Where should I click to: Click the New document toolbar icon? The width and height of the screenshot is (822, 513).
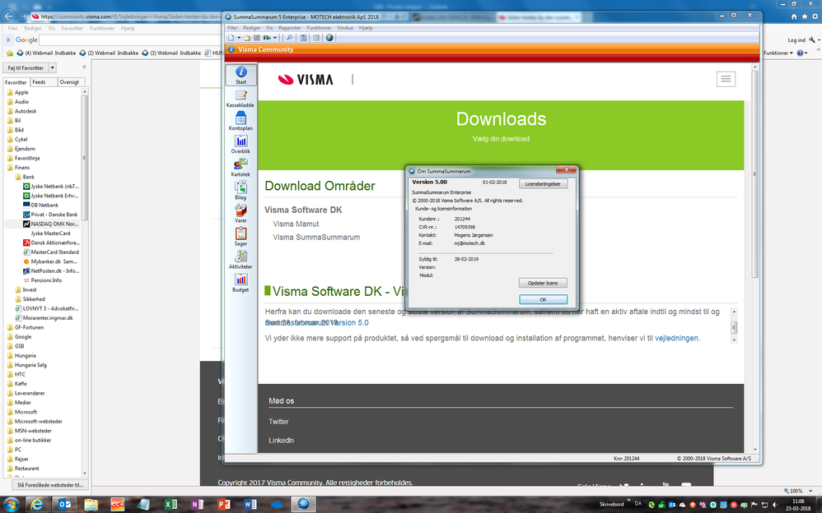click(x=231, y=38)
